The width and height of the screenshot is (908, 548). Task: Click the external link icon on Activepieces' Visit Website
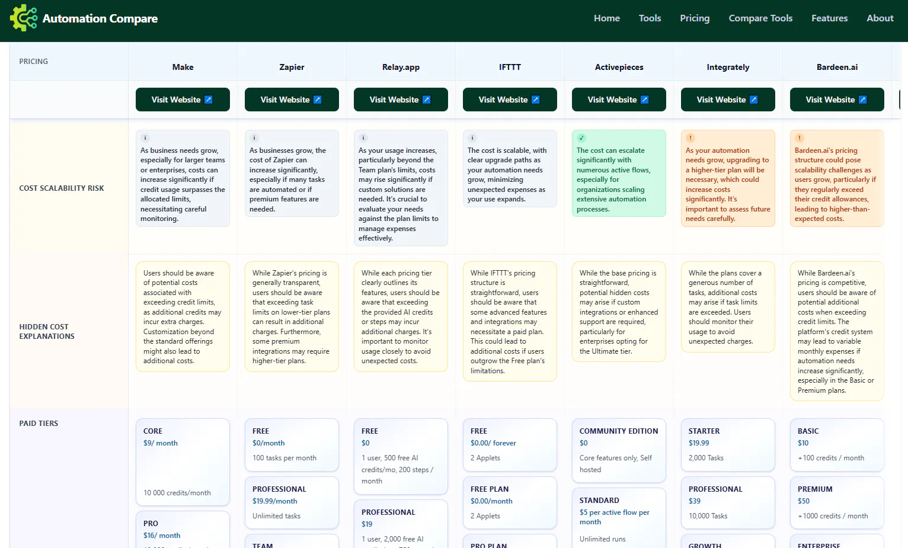pyautogui.click(x=645, y=100)
